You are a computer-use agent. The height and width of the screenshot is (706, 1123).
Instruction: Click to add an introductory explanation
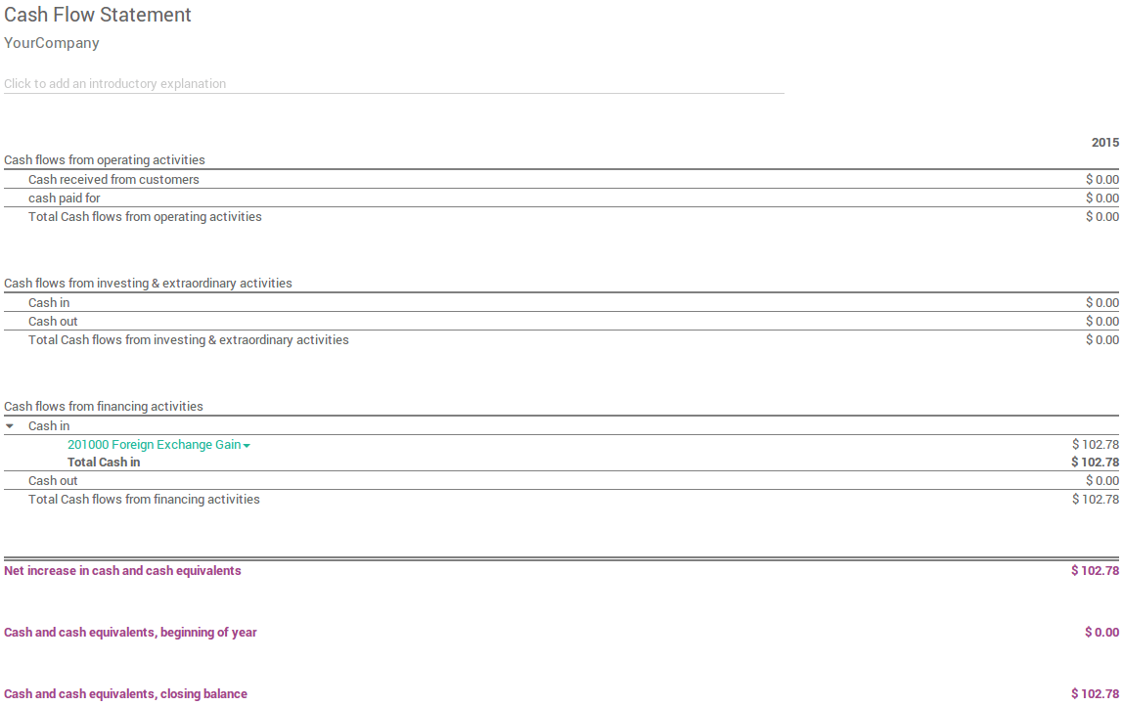pos(114,83)
